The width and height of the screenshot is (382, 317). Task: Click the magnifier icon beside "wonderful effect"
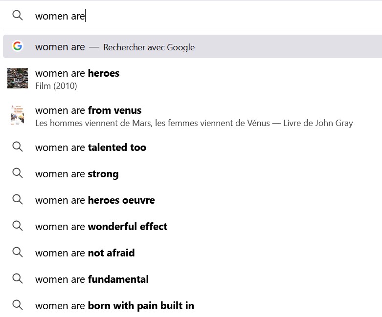point(18,226)
